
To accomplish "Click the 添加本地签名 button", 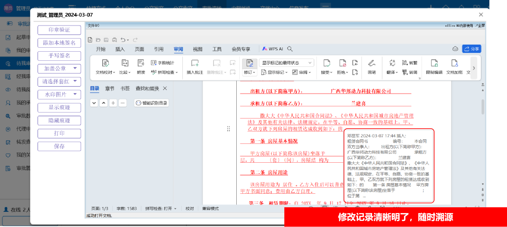I will [x=59, y=43].
